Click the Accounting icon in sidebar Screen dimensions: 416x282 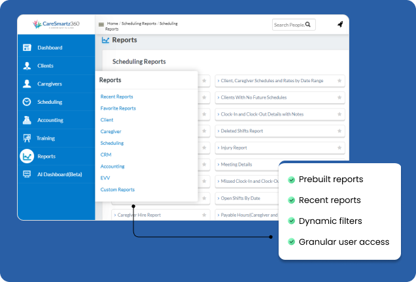click(x=27, y=120)
